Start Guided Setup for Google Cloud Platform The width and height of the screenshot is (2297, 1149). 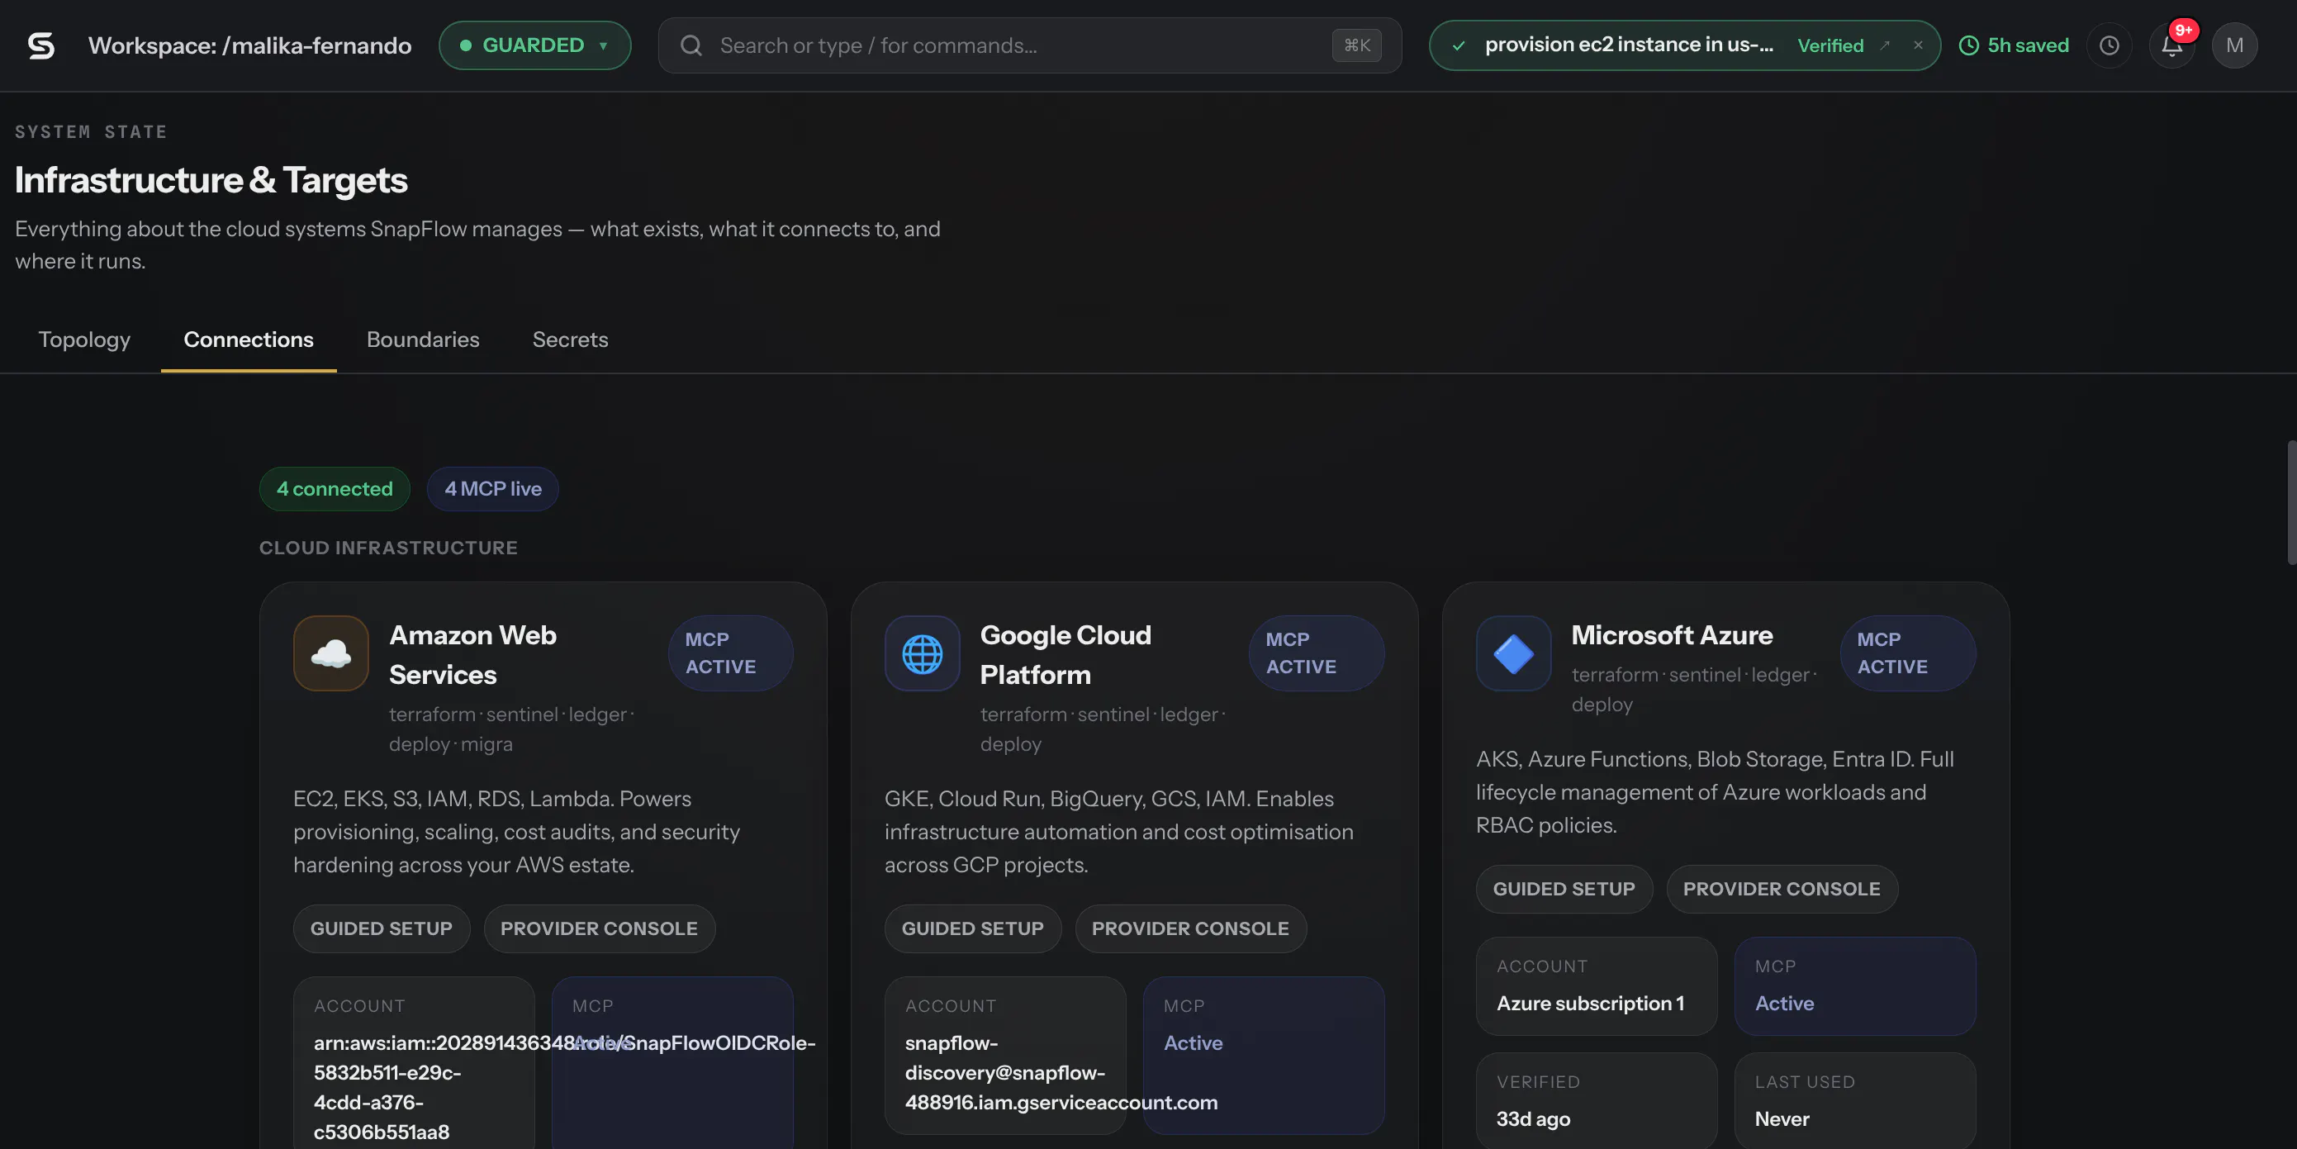pyautogui.click(x=973, y=928)
